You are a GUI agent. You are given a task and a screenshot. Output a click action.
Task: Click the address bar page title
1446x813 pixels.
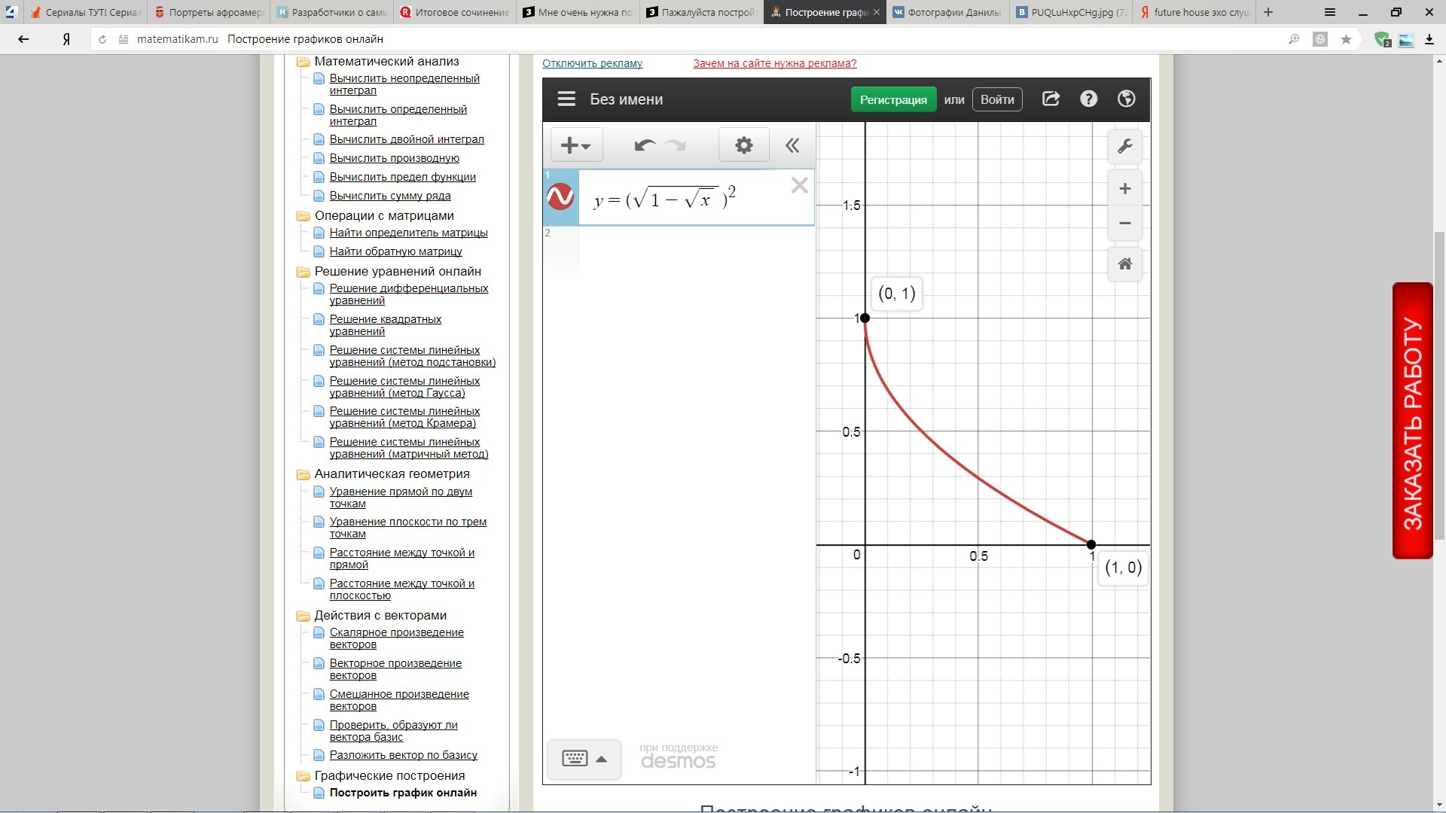coord(305,39)
